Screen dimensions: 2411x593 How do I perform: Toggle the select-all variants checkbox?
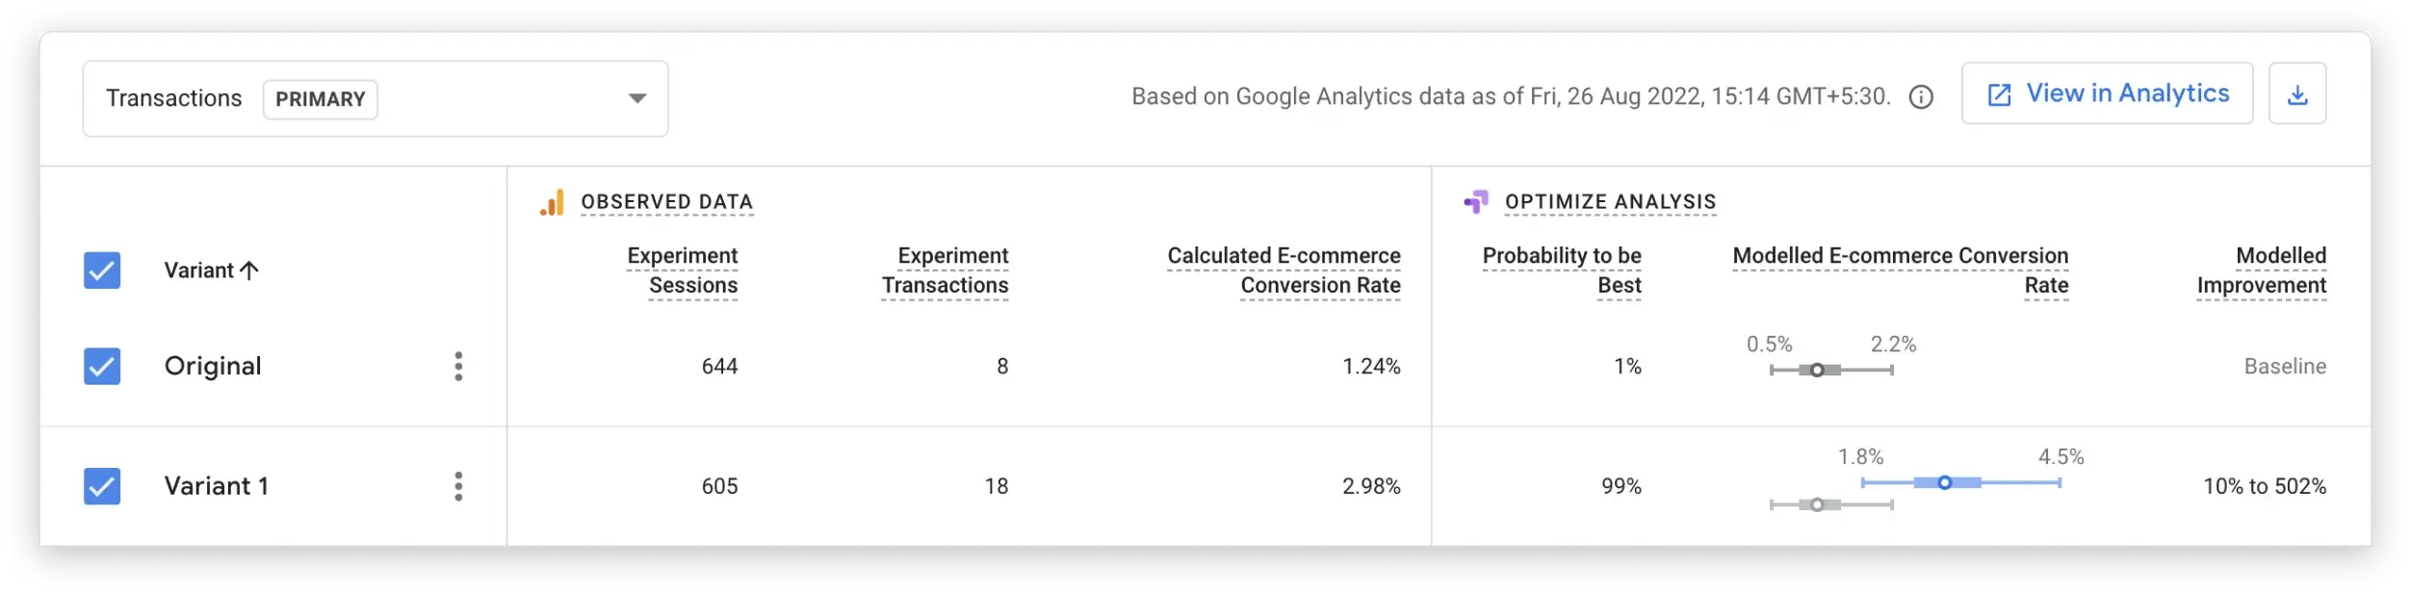point(102,271)
